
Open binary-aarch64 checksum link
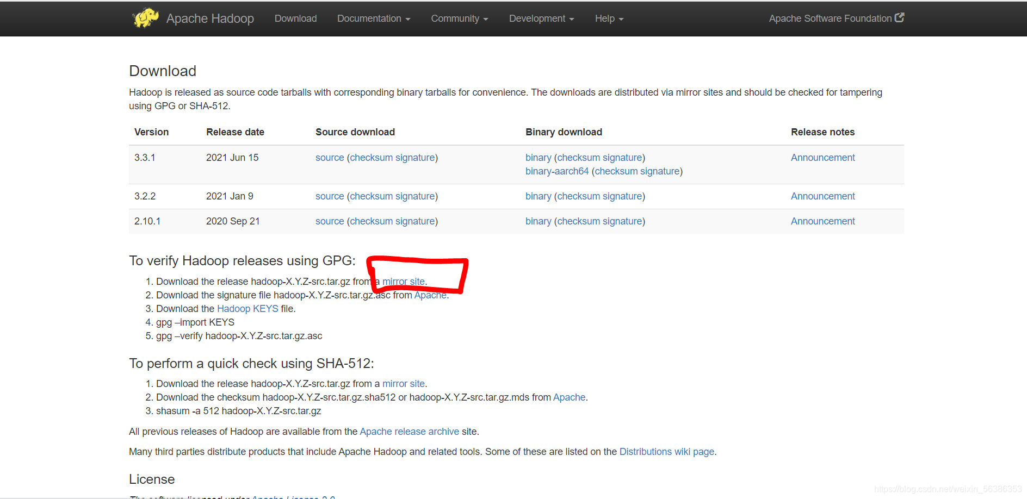[616, 171]
